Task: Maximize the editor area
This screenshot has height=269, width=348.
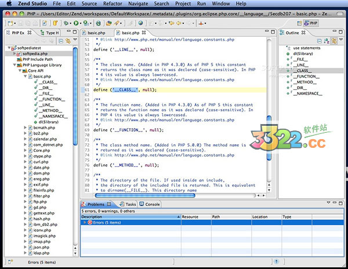Action: pyautogui.click(x=273, y=32)
